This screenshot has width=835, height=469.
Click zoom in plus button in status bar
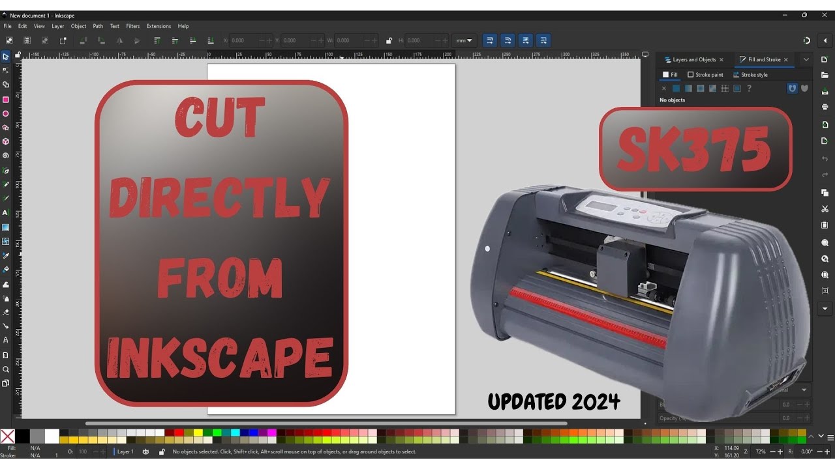pos(781,451)
